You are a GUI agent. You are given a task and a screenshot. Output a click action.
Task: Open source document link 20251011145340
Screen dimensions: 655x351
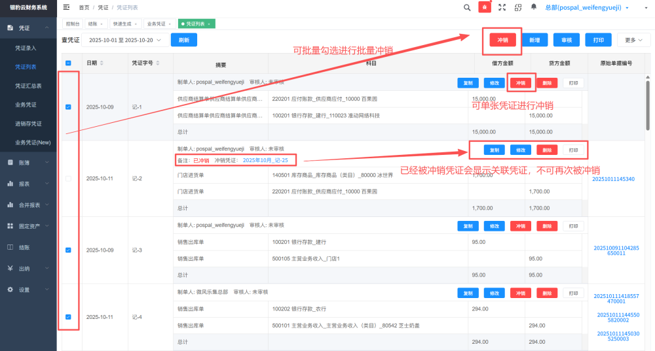[613, 179]
